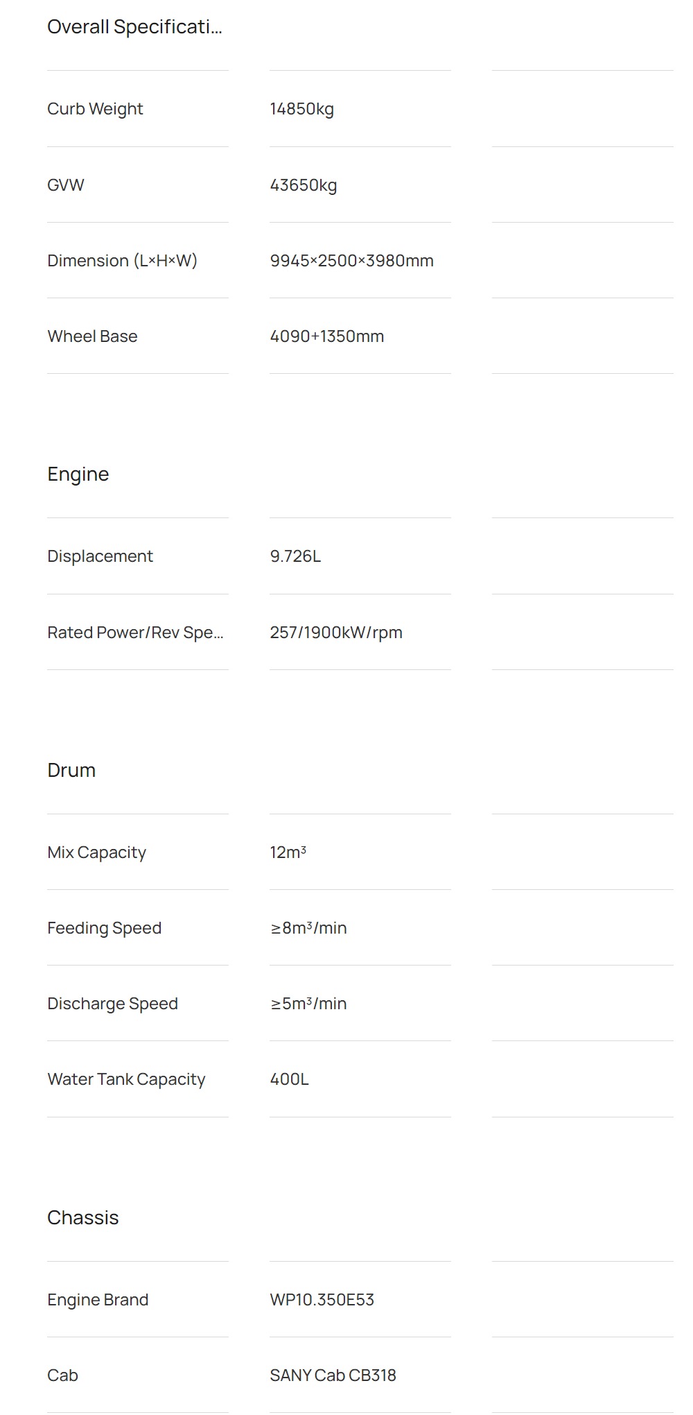Select the GVW row label
The image size is (693, 1415).
click(66, 185)
